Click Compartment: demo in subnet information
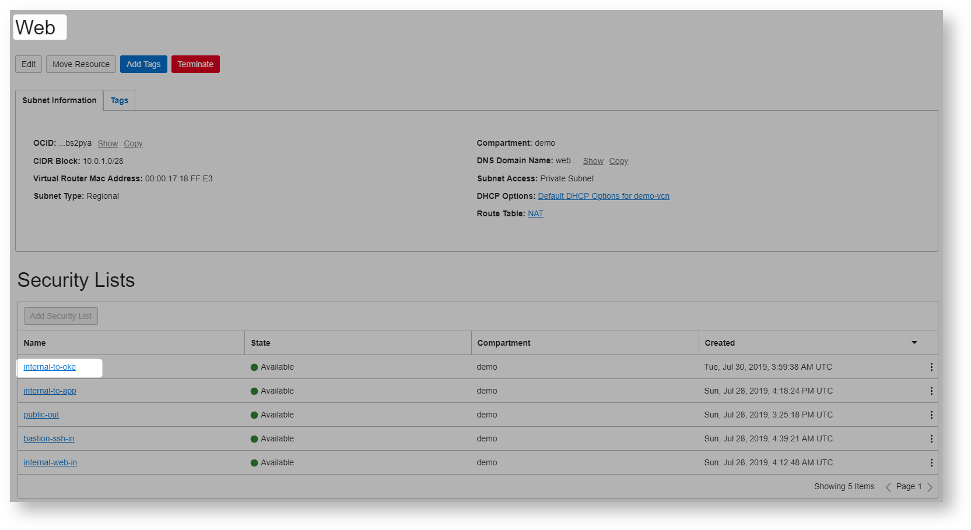 click(516, 143)
